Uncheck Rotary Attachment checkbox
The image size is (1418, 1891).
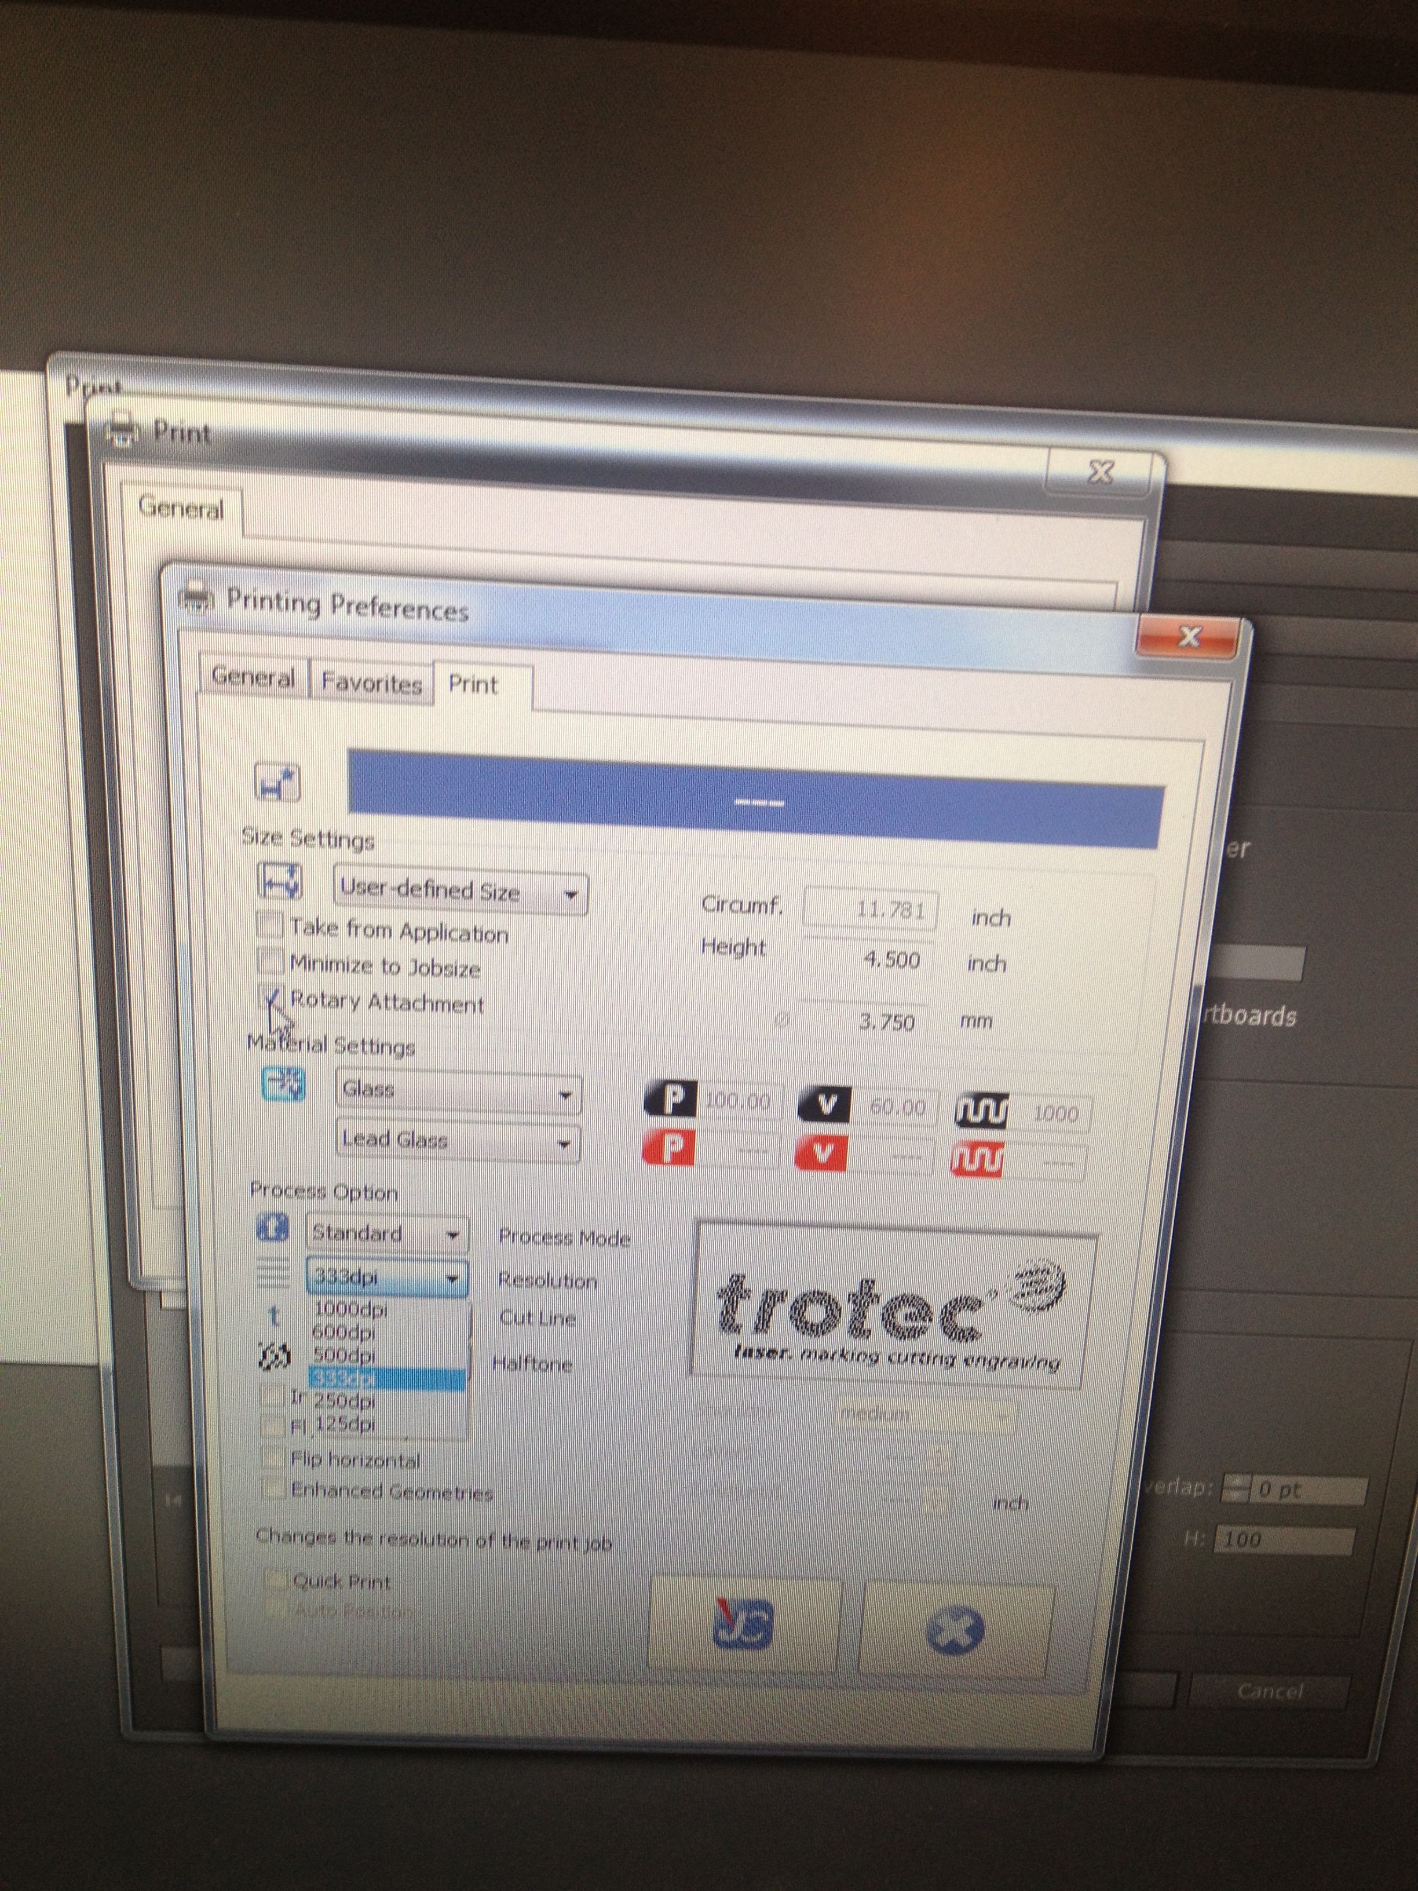click(x=271, y=997)
